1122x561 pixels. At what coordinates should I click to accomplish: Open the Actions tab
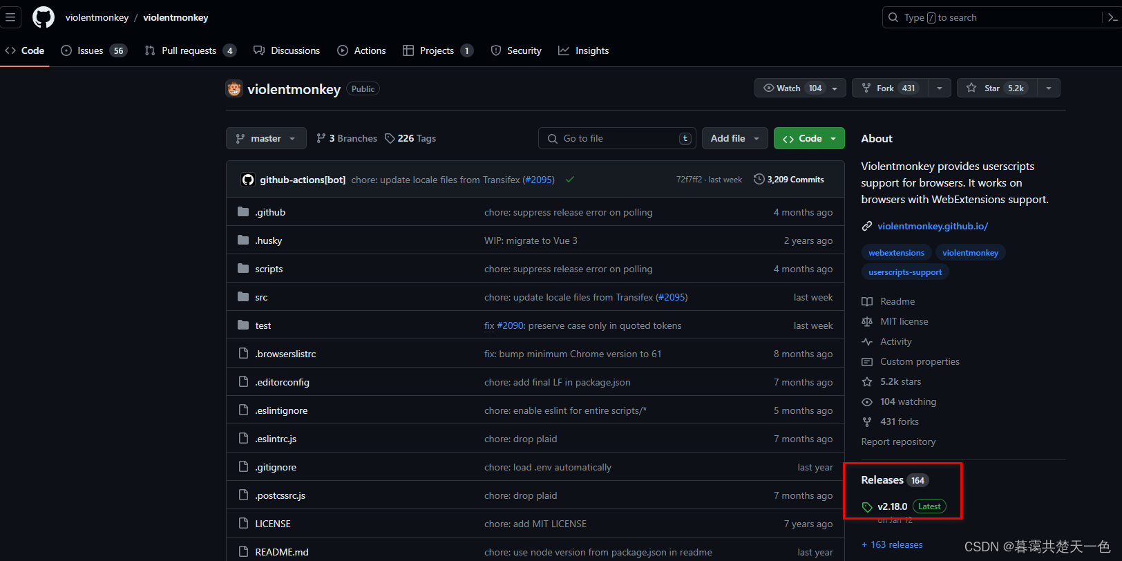(x=361, y=50)
